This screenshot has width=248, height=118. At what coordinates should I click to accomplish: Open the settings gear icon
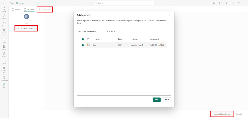220,3
